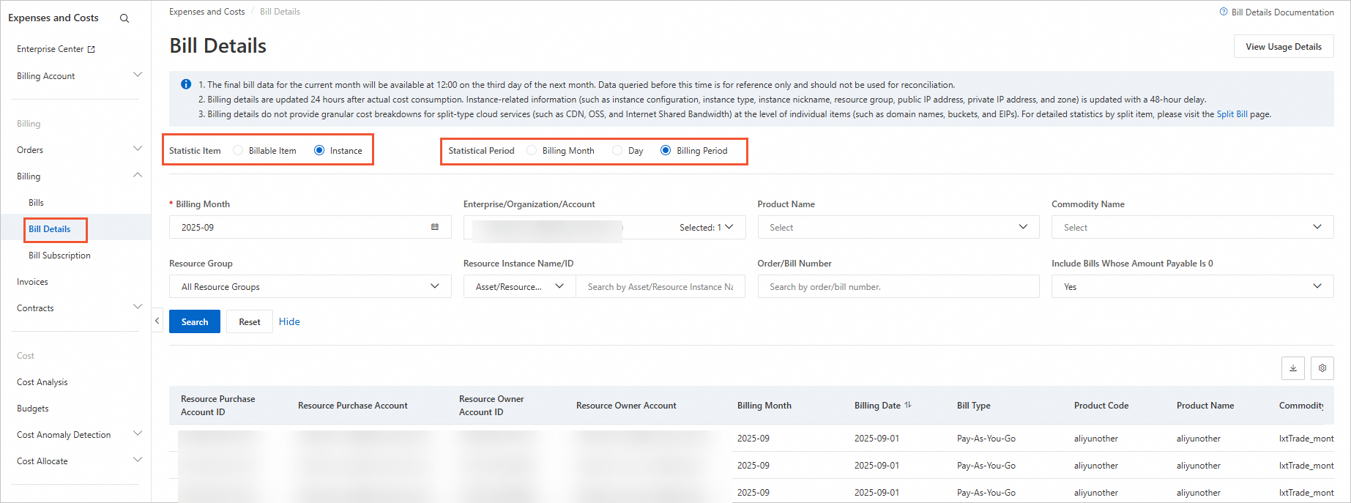Choose Day statistical period
Screen dimensions: 1351x503
[x=617, y=150]
